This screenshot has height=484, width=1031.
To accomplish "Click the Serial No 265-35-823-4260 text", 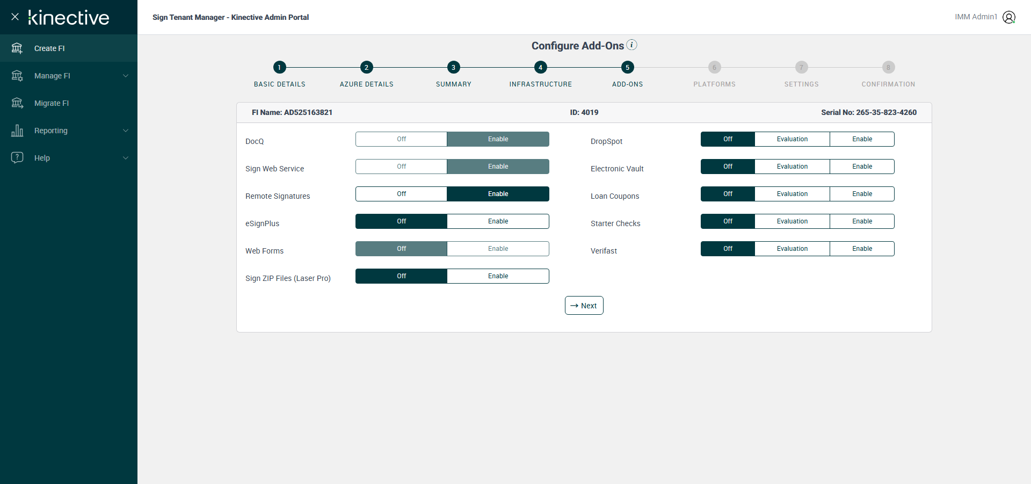I will pyautogui.click(x=869, y=112).
